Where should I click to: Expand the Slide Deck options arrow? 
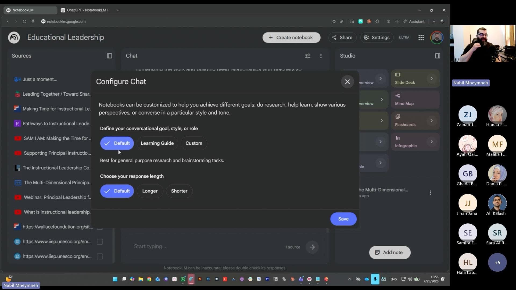pos(431,78)
